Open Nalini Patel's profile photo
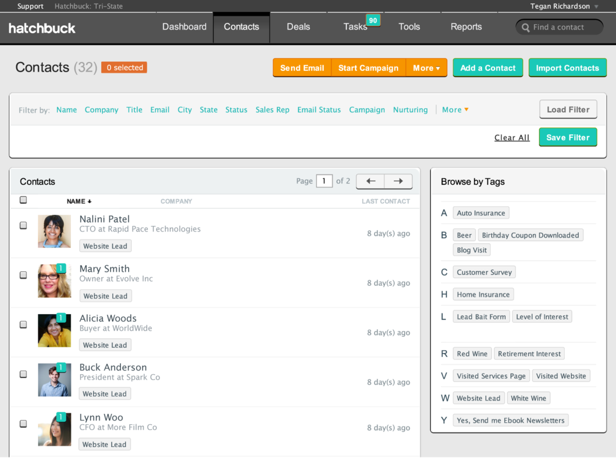 tap(54, 231)
